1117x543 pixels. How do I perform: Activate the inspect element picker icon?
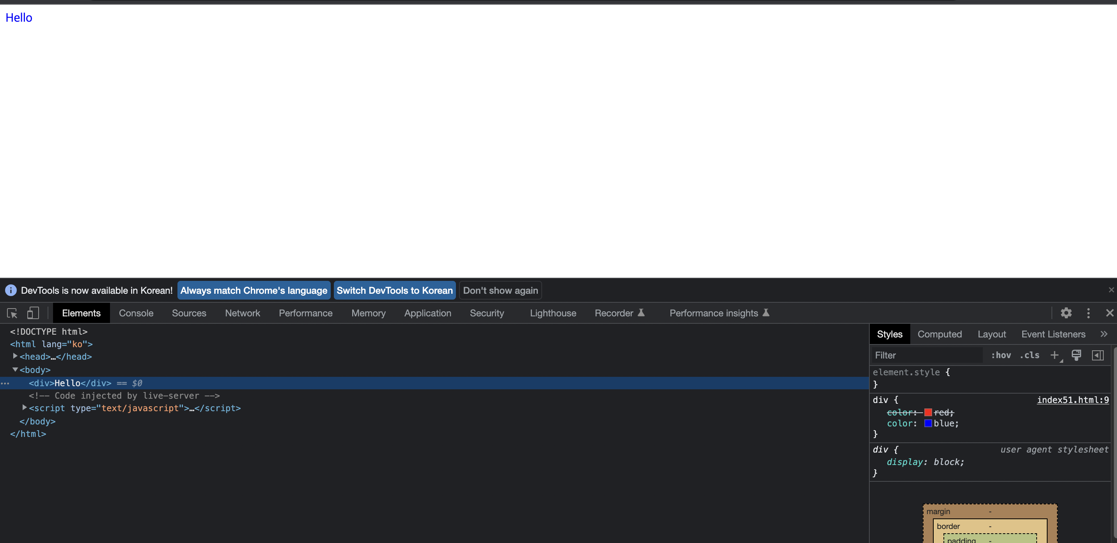click(12, 313)
